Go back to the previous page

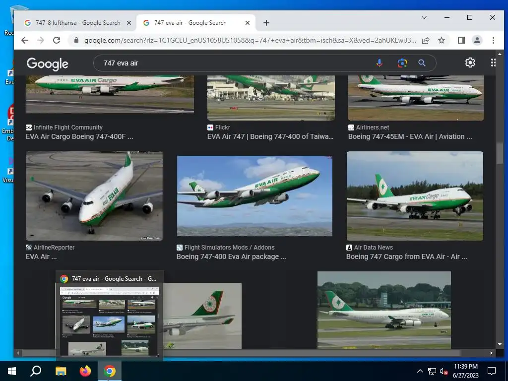tap(25, 40)
